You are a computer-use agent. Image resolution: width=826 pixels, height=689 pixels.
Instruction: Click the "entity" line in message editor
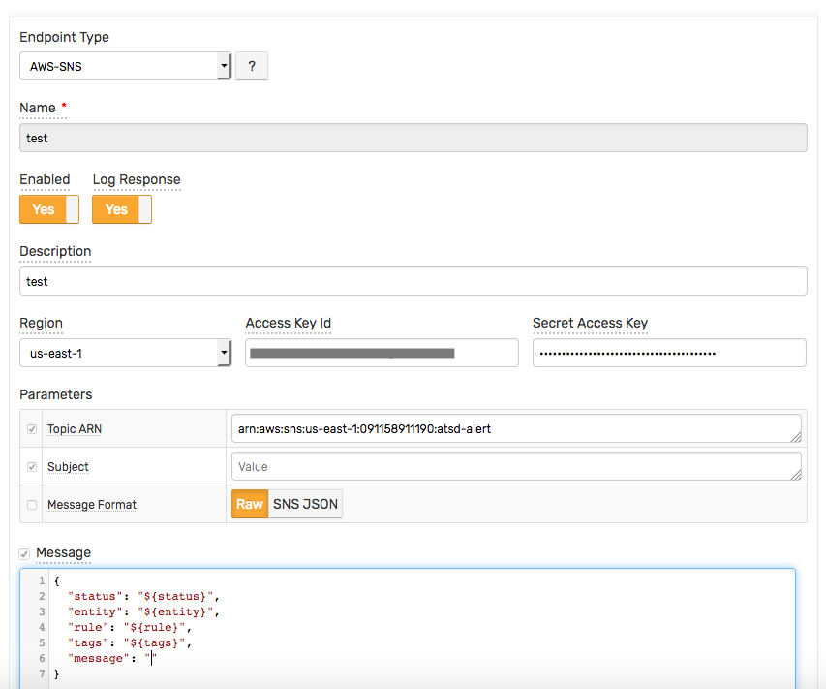point(143,611)
